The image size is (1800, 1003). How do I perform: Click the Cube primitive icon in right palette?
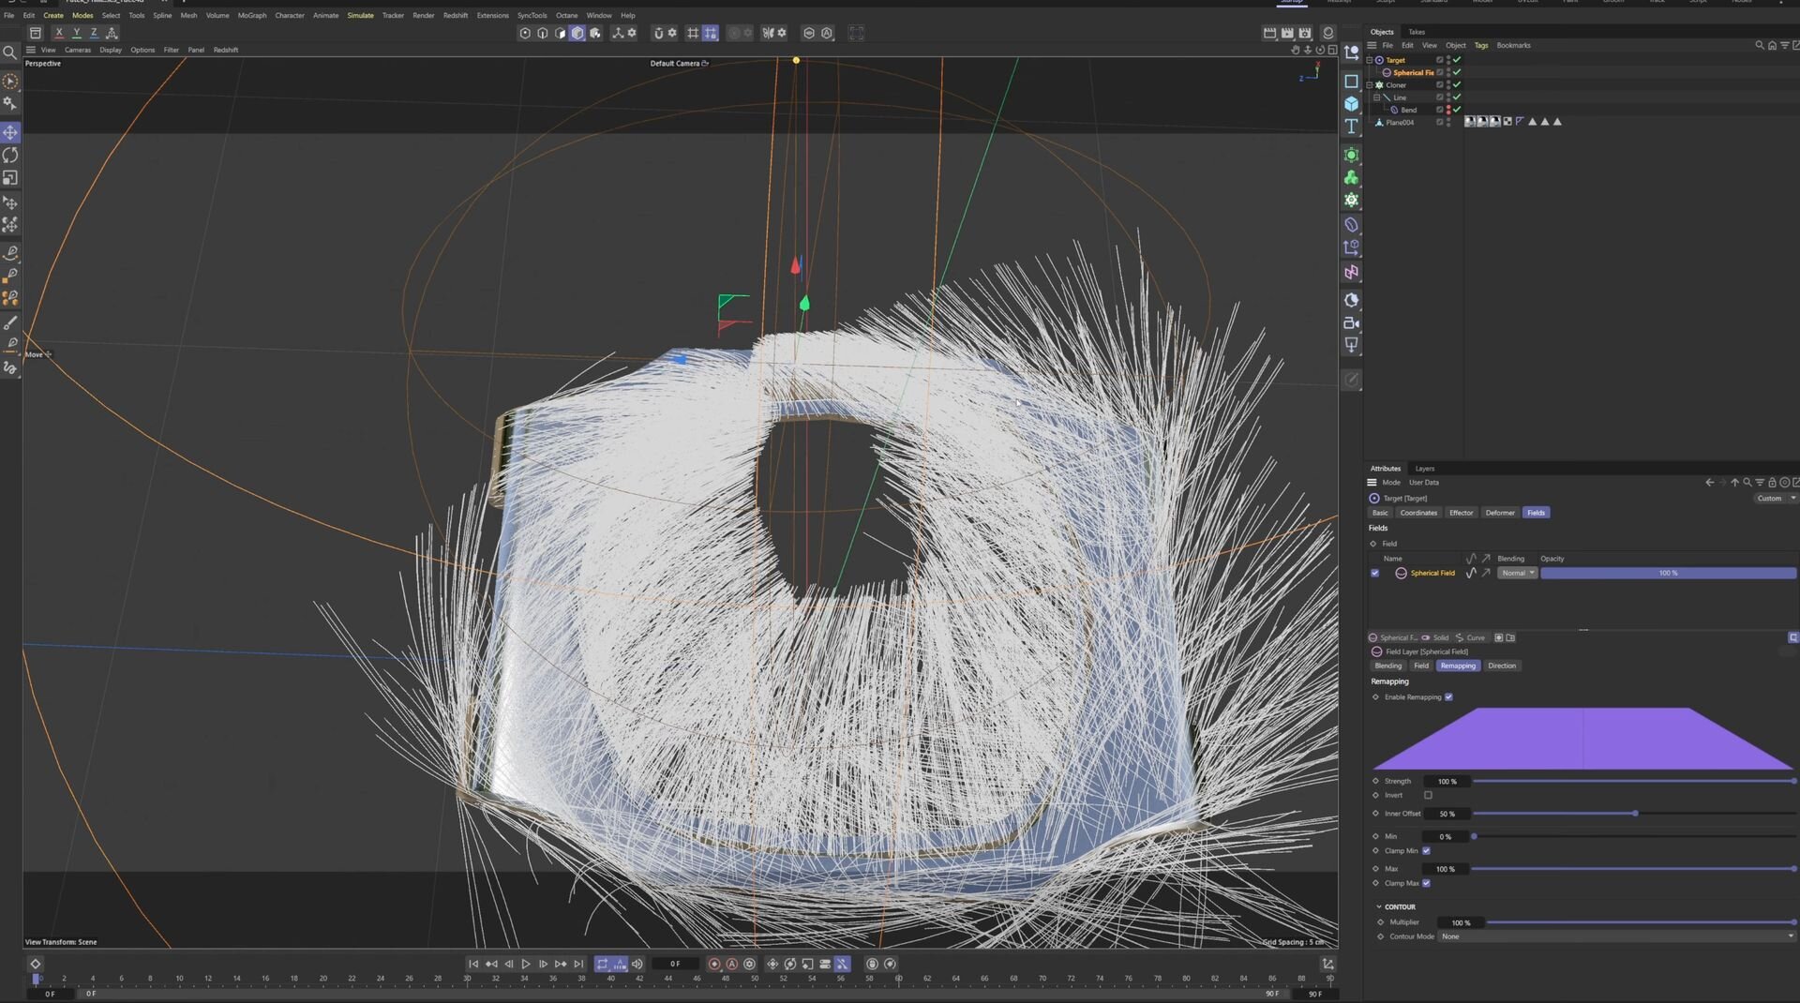click(x=1351, y=103)
